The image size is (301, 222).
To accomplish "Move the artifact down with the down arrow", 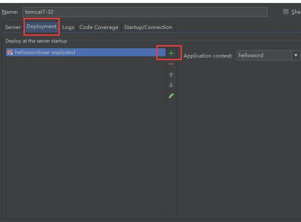I will coord(171,85).
